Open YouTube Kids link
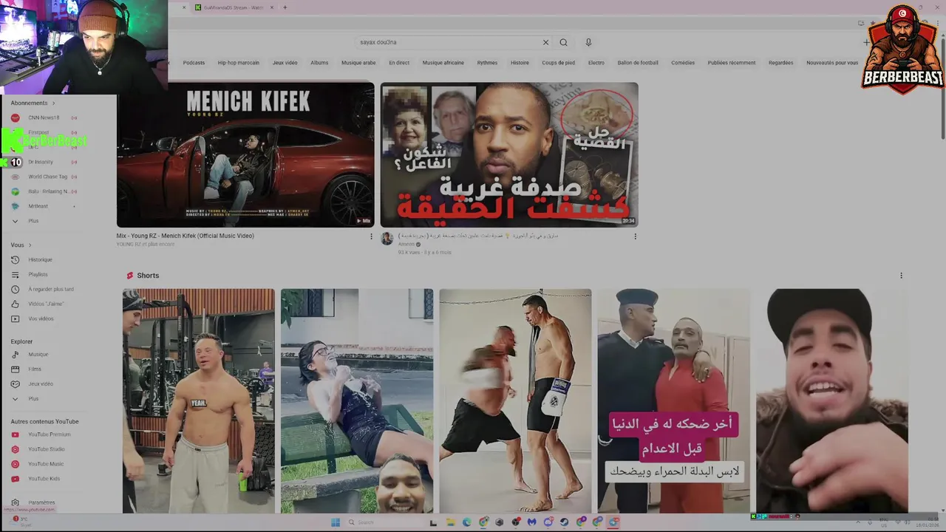The width and height of the screenshot is (946, 532). click(x=44, y=479)
